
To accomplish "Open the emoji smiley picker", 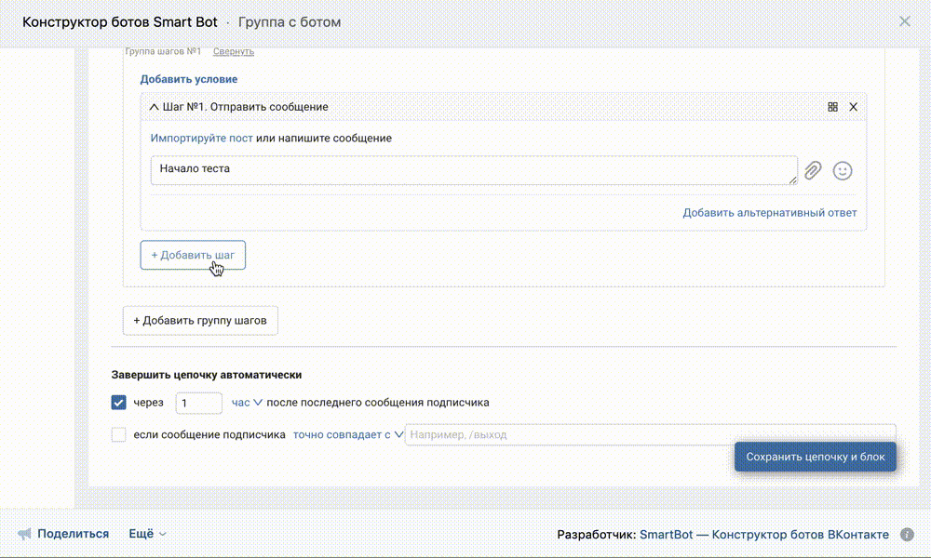I will (843, 170).
